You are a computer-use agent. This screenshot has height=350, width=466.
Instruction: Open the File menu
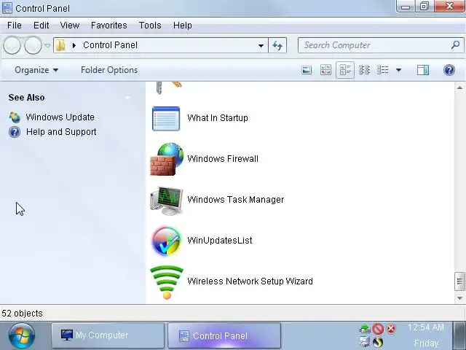click(x=15, y=26)
